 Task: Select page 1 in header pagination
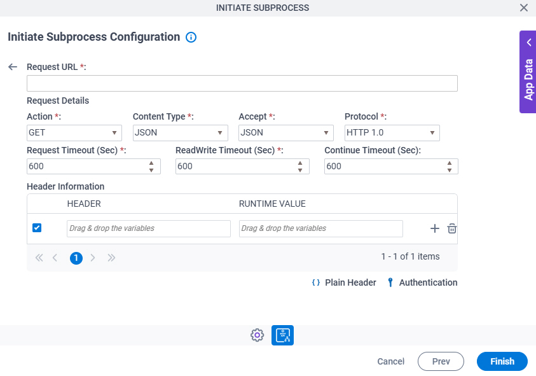pyautogui.click(x=76, y=258)
